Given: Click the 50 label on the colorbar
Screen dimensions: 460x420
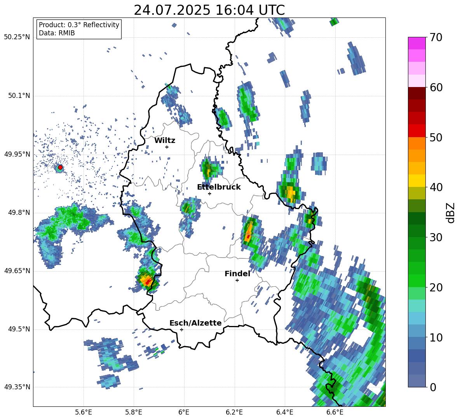Looking at the screenshot, I should point(436,137).
